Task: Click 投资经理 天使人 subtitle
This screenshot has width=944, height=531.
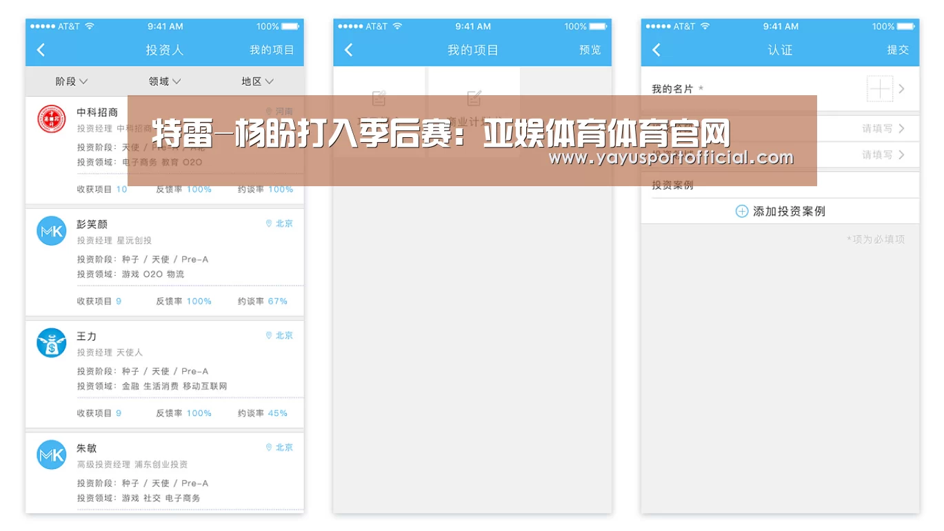Action: (x=110, y=352)
